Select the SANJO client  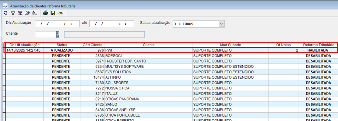point(149,105)
